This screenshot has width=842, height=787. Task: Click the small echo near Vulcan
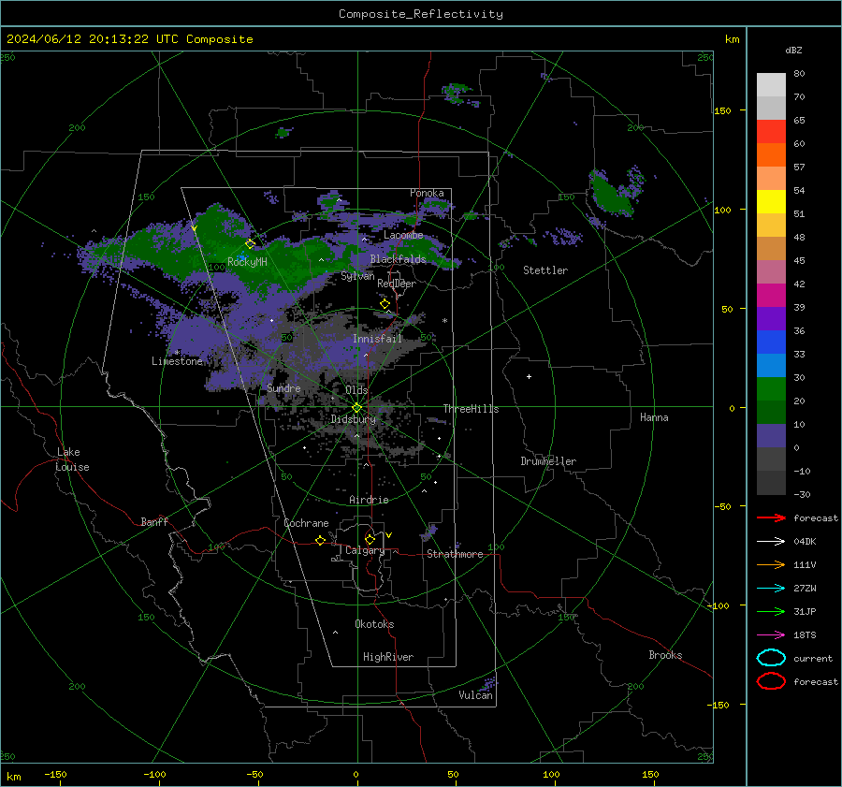[x=488, y=683]
